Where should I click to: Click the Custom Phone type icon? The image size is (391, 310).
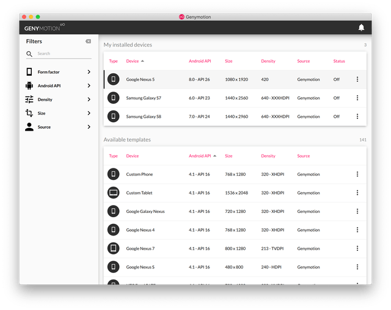coord(113,174)
